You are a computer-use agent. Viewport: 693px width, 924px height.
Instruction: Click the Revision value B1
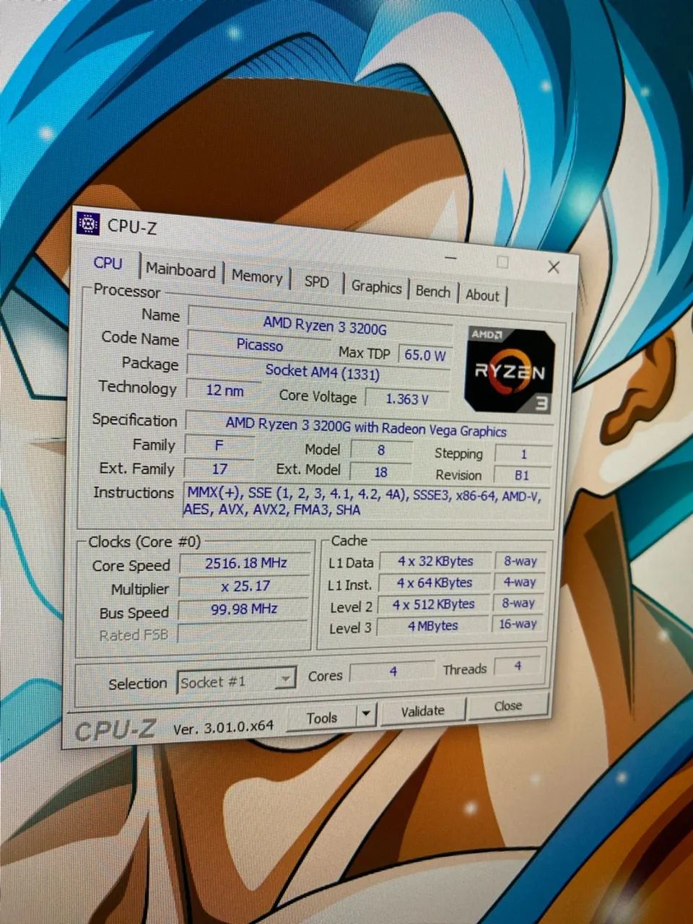coord(522,475)
